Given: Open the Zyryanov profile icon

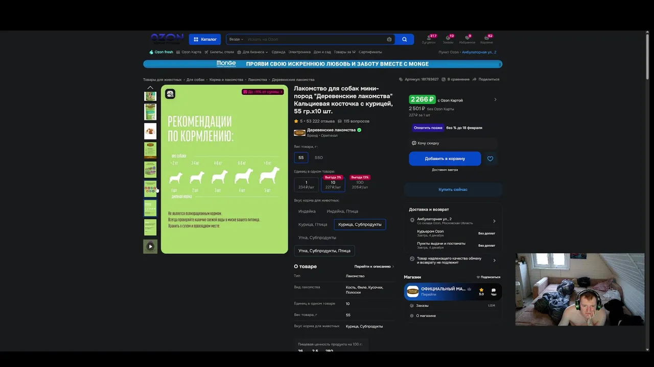Looking at the screenshot, I should pyautogui.click(x=429, y=39).
